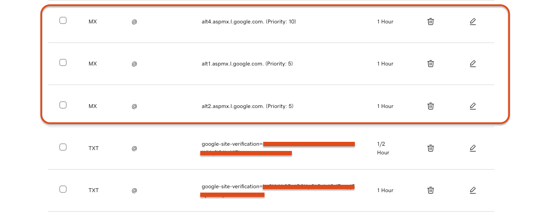
Task: Delete the 1/2 Hour TXT record
Action: 430,148
